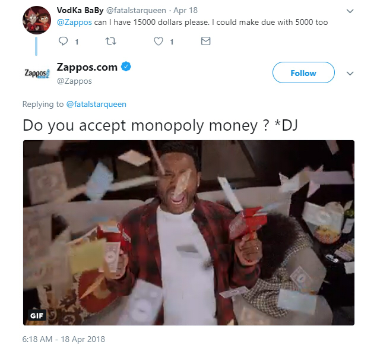The width and height of the screenshot is (377, 348).
Task: Expand options chevron on VodKa BaBy tweet
Action: point(350,11)
